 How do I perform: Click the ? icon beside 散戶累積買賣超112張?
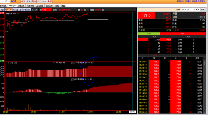[73, 79]
